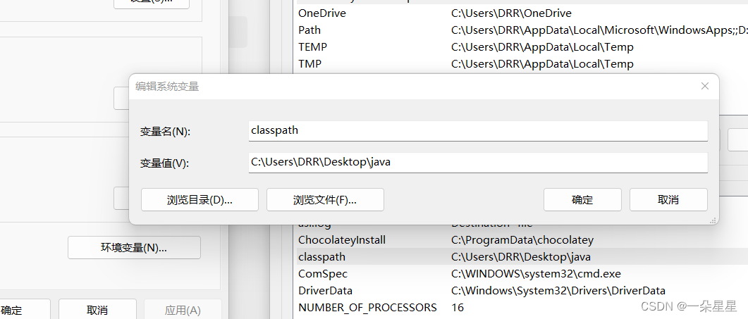Click the TMP value C:\Users\DRR\AppData\Local\Temp
Viewport: 748px width, 319px height.
542,64
